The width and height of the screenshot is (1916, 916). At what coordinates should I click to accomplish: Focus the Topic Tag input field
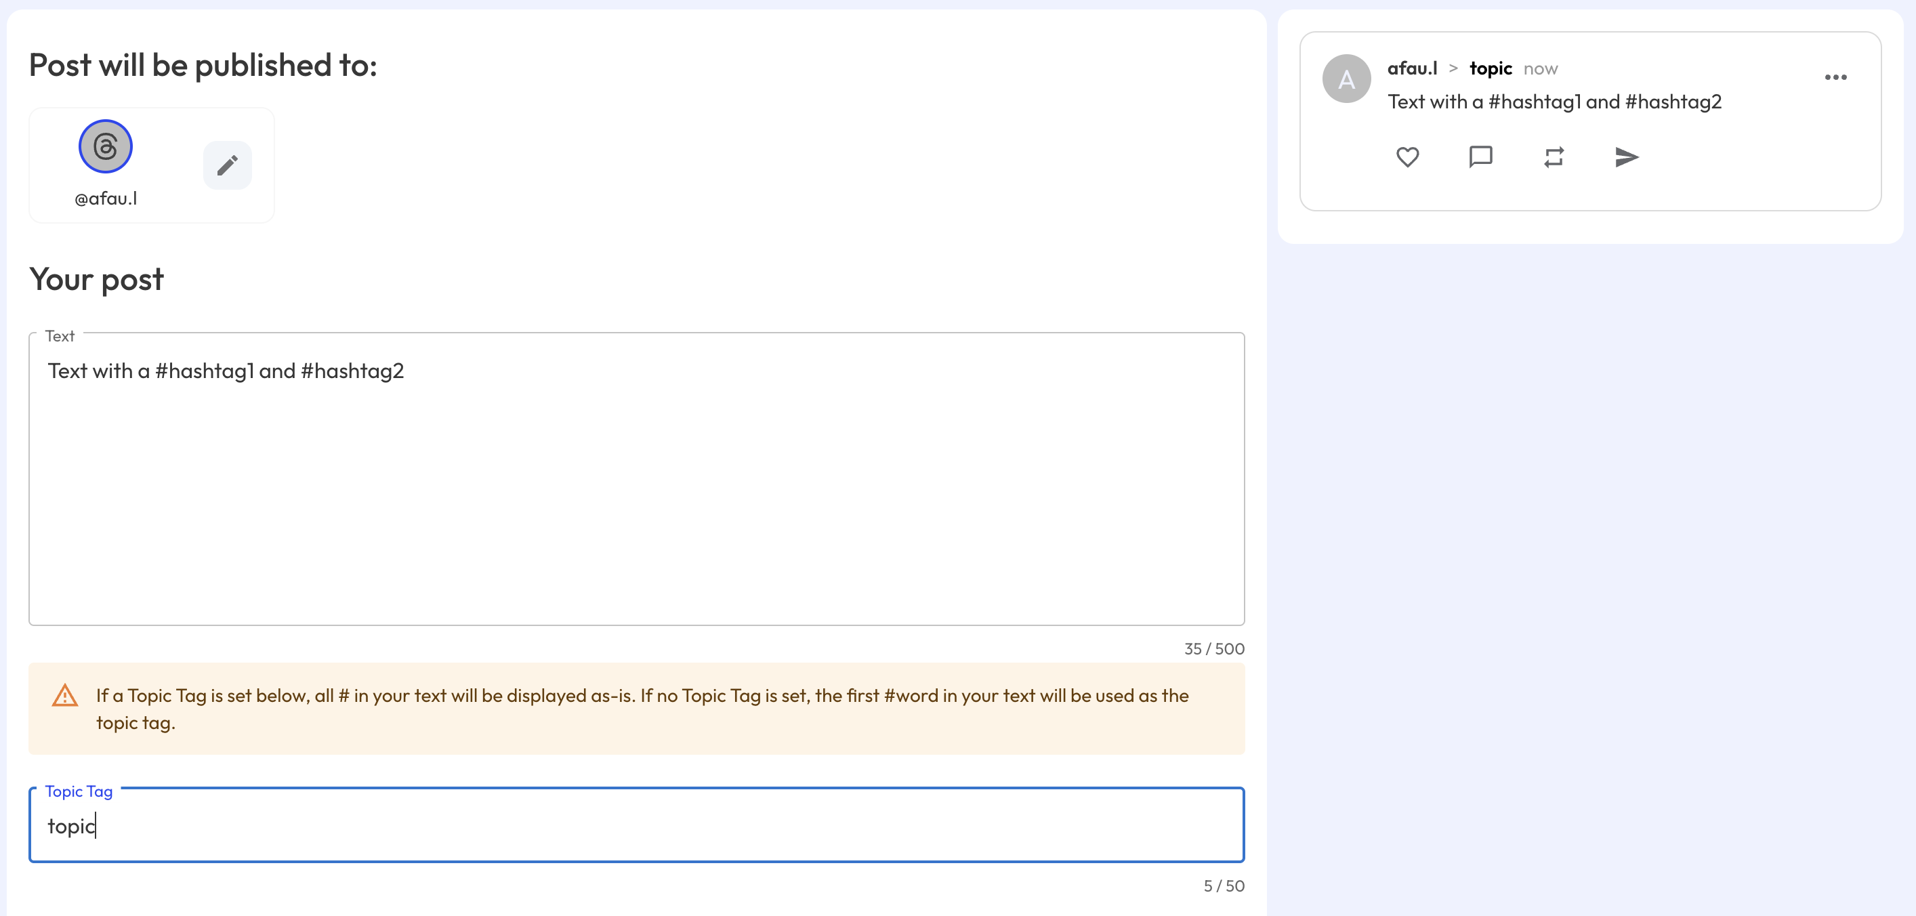(x=637, y=825)
